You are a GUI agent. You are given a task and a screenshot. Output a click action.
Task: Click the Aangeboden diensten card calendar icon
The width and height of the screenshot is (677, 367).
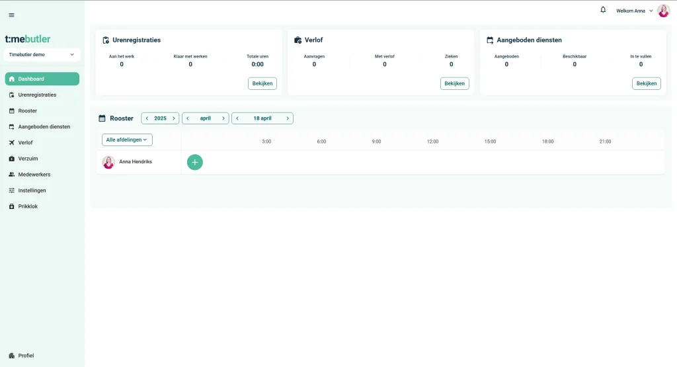[x=490, y=40]
